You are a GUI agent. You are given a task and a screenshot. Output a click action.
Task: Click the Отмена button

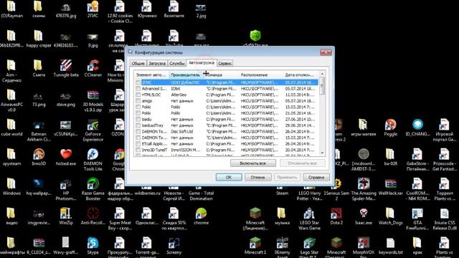click(257, 177)
